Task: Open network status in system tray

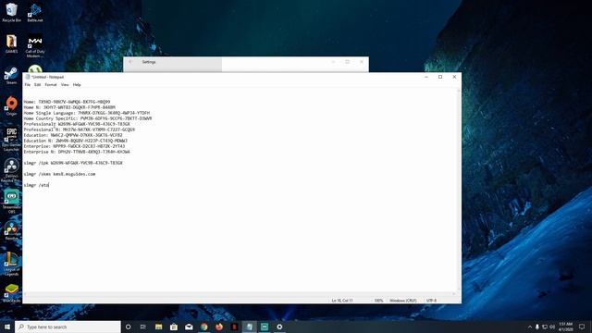Action: (545, 327)
